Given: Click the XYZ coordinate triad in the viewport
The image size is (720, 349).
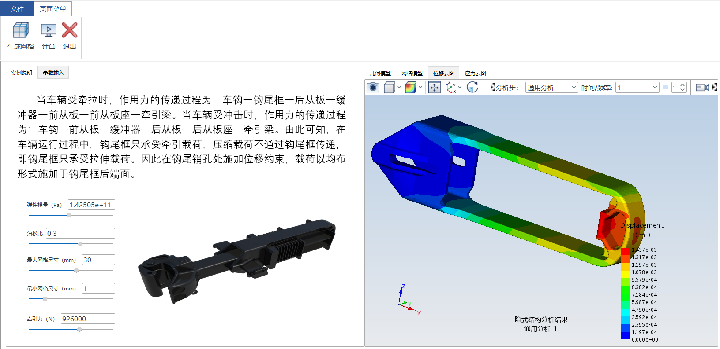Looking at the screenshot, I should click(x=409, y=301).
